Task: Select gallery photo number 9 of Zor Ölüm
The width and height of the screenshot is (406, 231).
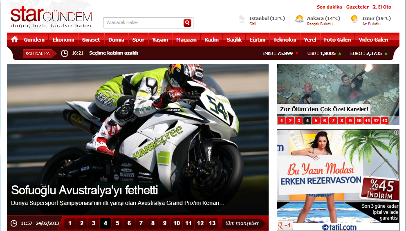Action: point(350,121)
